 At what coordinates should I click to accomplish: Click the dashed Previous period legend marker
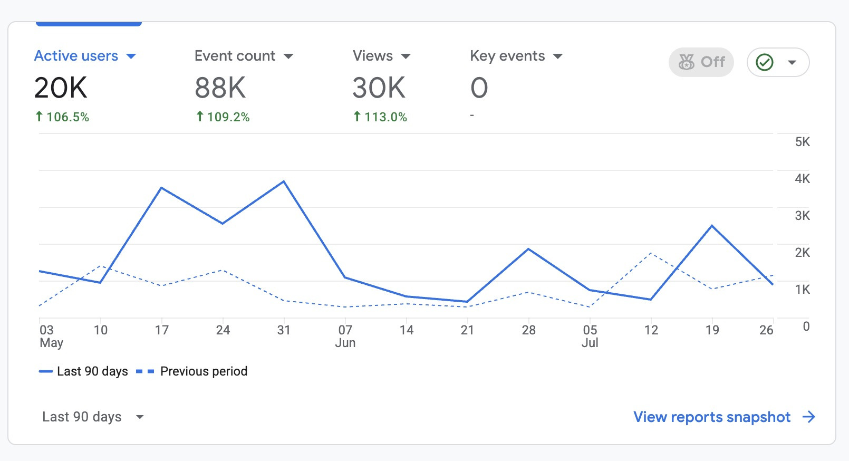(145, 371)
